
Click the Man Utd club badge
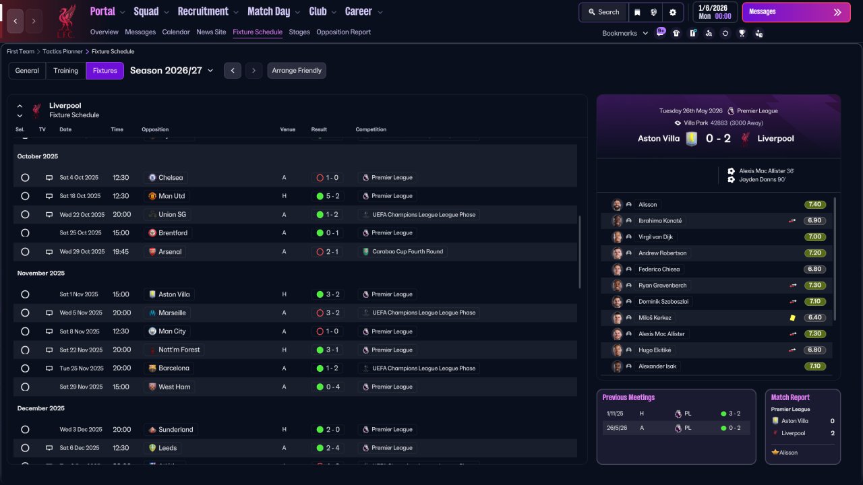coord(152,196)
